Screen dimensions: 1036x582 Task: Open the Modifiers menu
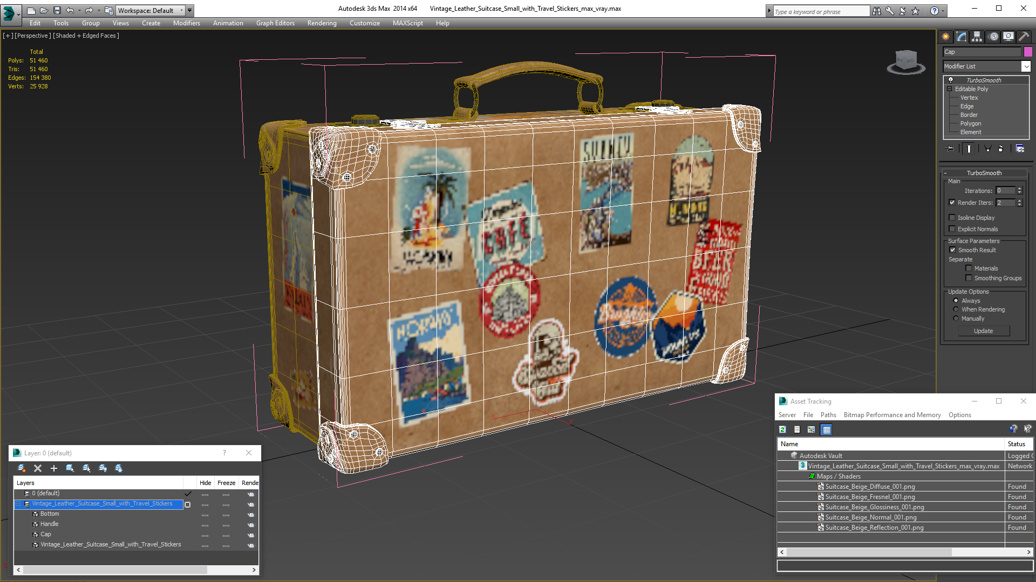(x=187, y=23)
